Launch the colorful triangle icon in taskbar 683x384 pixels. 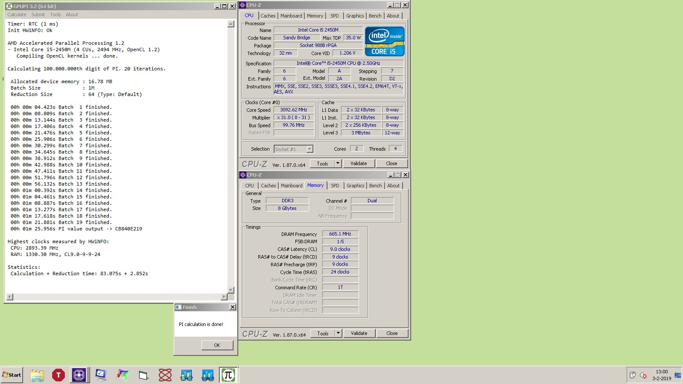point(122,375)
